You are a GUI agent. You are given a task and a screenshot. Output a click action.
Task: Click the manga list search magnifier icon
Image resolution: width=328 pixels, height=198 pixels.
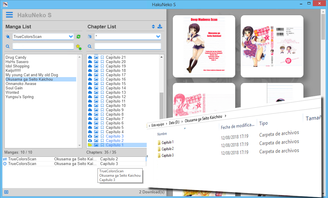click(x=8, y=46)
